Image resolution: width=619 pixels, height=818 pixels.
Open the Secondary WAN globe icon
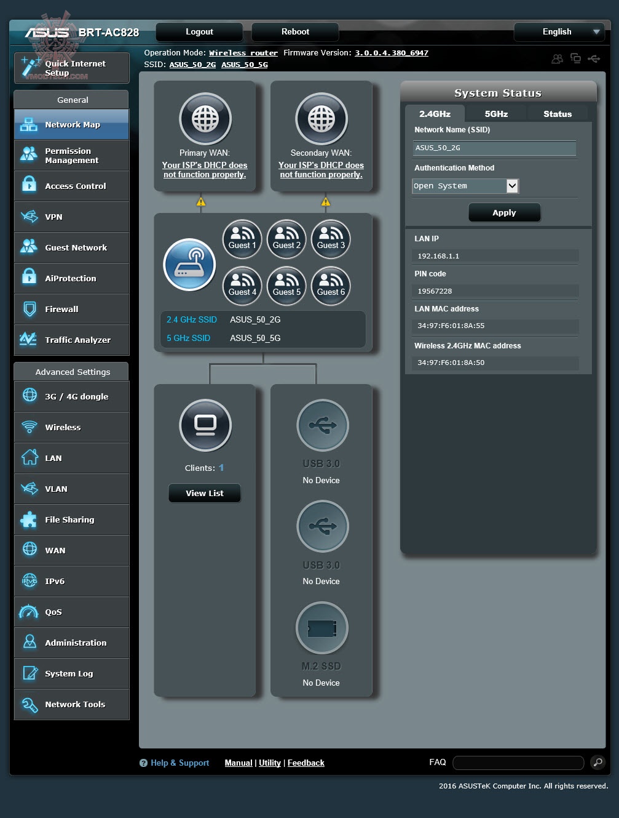(321, 119)
